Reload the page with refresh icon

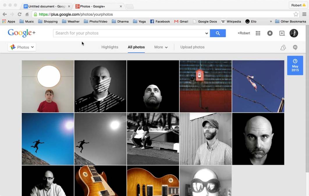(19, 14)
